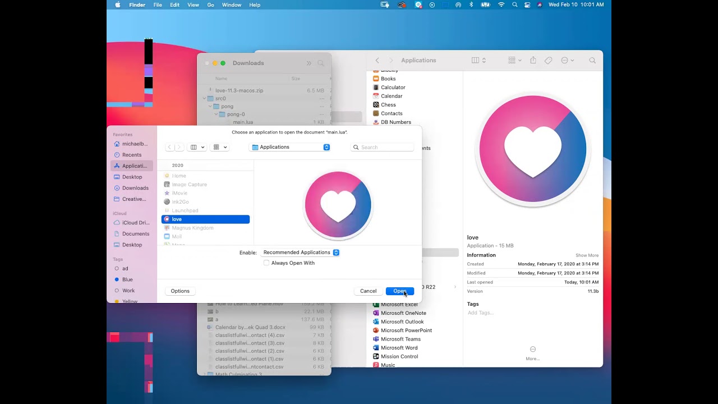Open the Apple menu
The width and height of the screenshot is (718, 404).
118,4
